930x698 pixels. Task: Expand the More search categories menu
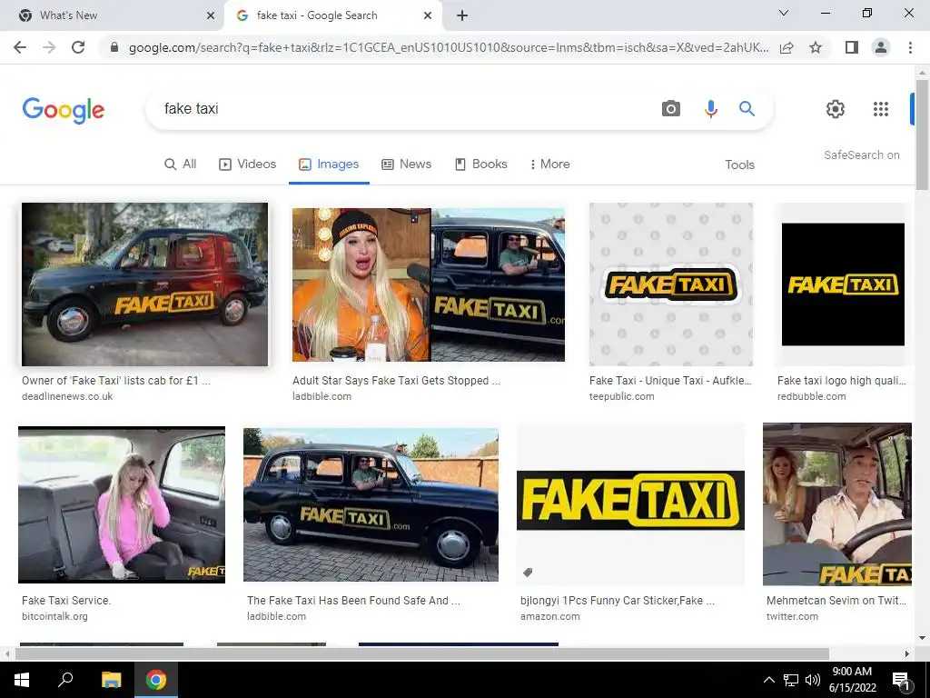tap(549, 165)
